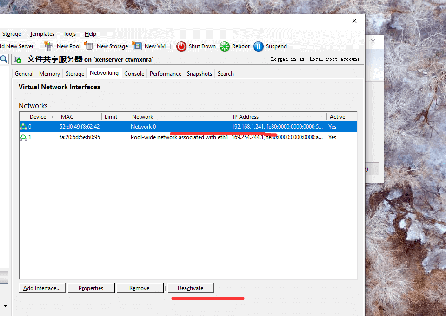Open the Performance tab
446x316 pixels.
click(165, 74)
